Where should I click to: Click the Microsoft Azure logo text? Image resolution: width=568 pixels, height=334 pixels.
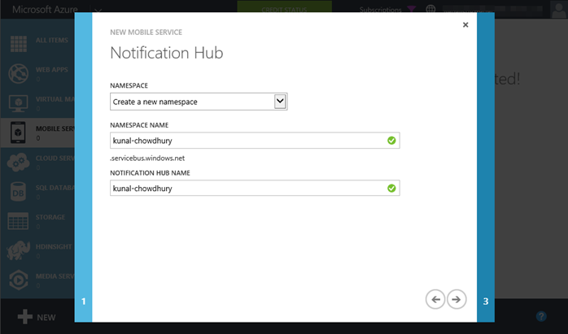(x=45, y=9)
